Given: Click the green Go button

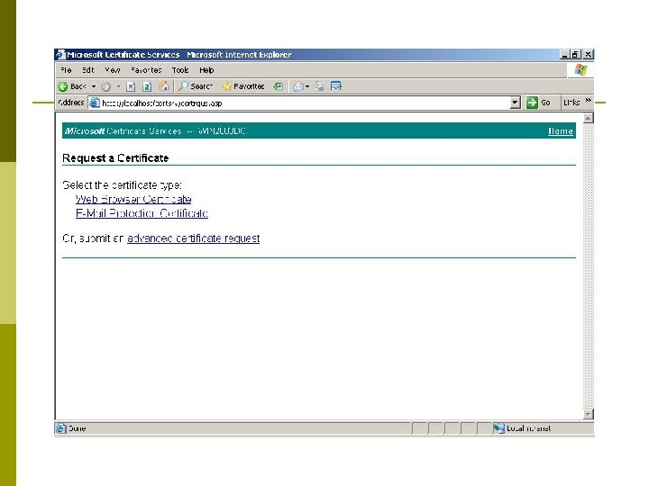Looking at the screenshot, I should point(538,103).
